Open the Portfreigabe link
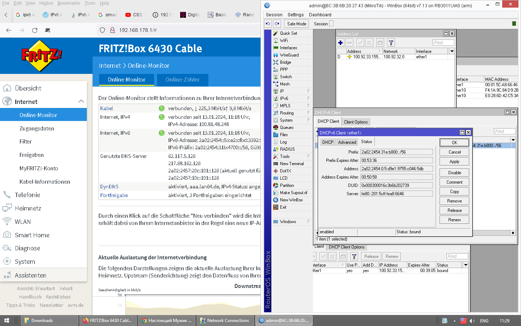Screen dimensions: 521x326 point(114,195)
